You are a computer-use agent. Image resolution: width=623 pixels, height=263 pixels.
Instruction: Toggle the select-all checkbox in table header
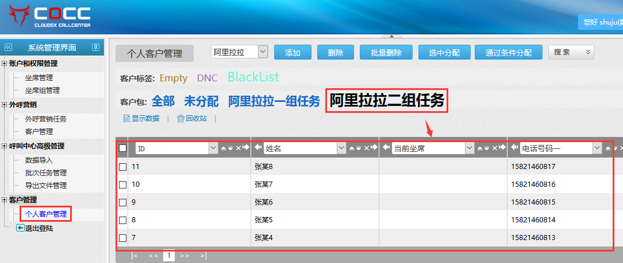pyautogui.click(x=122, y=148)
